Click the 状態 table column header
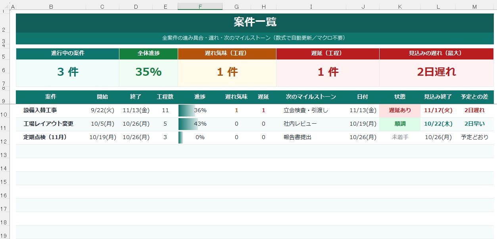The height and width of the screenshot is (239, 497). (400, 97)
